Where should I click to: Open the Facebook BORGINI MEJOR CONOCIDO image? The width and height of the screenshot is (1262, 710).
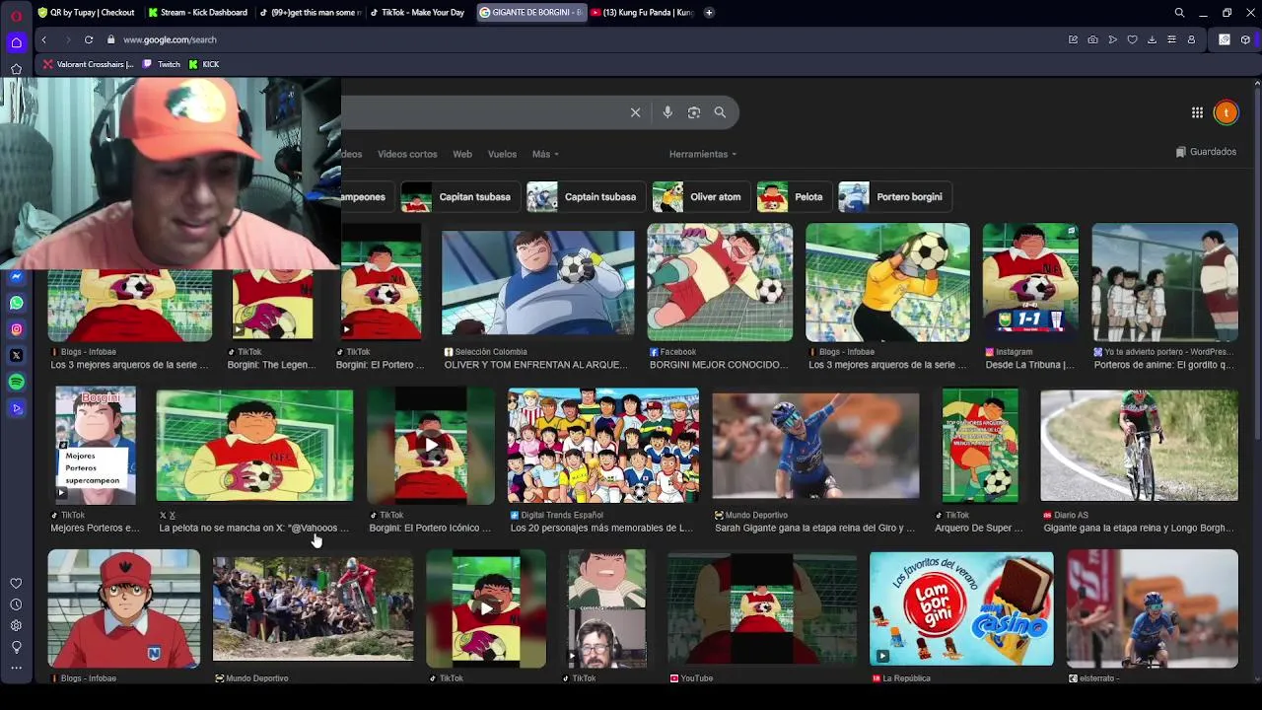pos(720,282)
